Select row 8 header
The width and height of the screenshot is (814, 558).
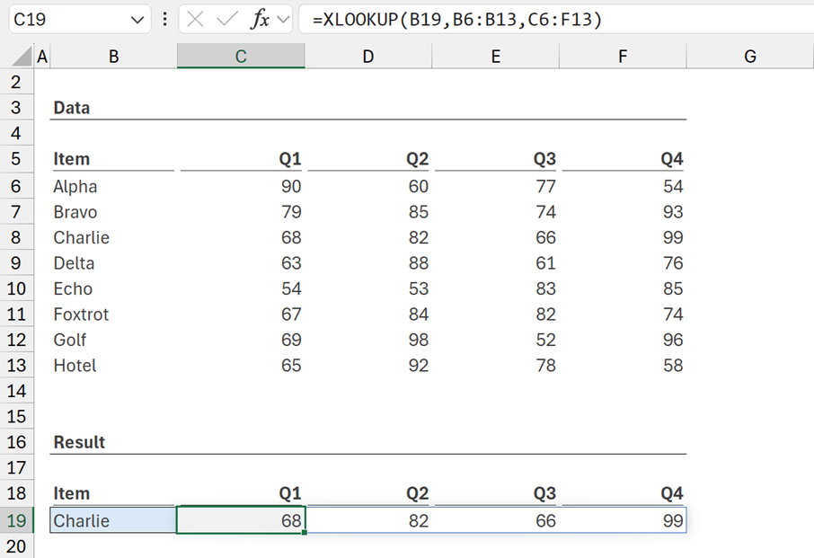[16, 238]
